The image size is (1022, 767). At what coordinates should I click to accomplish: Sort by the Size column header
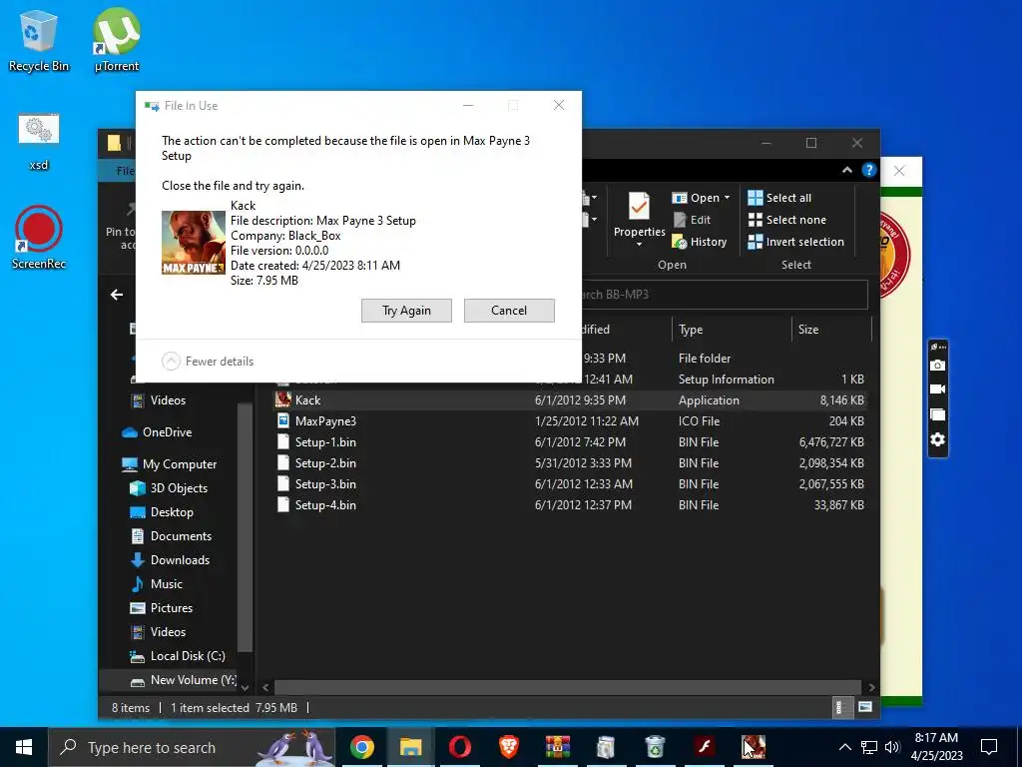pyautogui.click(x=831, y=330)
